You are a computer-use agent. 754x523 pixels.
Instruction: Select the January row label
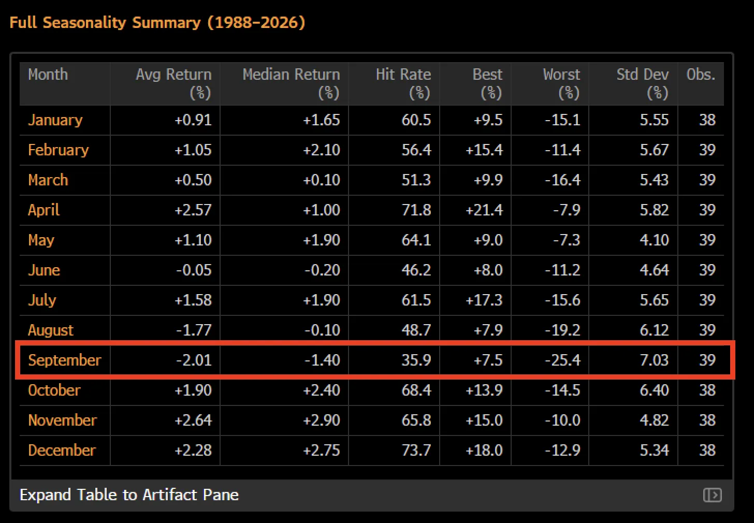point(55,120)
